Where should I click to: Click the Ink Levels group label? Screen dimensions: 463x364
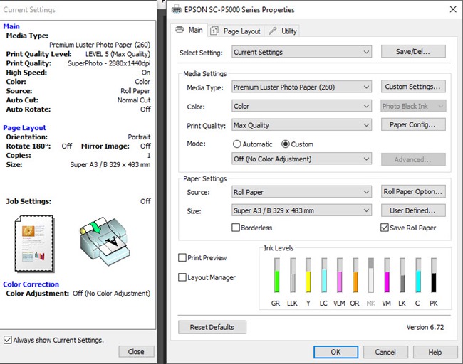tap(279, 248)
